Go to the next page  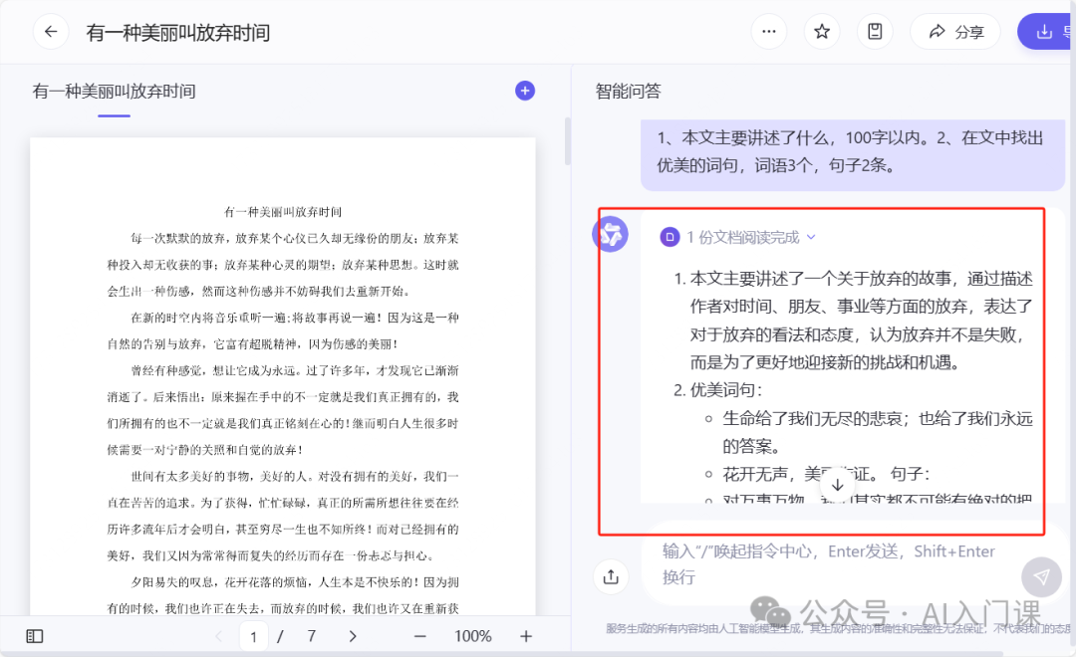point(353,636)
